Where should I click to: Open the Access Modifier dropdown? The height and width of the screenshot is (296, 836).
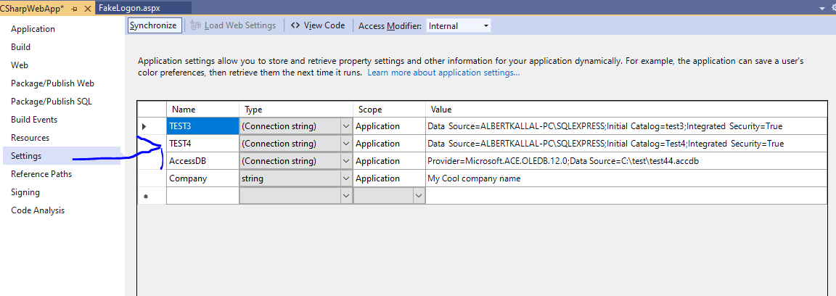point(459,25)
